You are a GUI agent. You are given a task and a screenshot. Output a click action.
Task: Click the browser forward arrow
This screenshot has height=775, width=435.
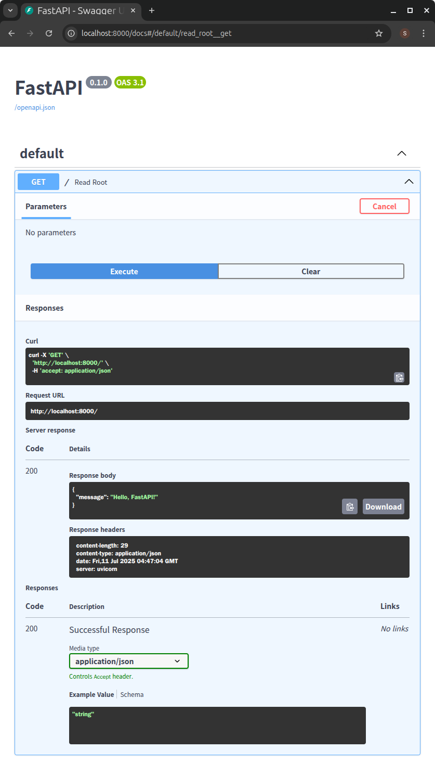30,33
